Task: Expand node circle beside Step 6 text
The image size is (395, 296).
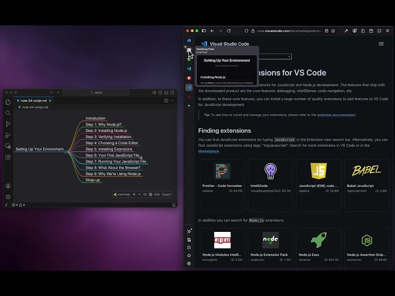Action: 141,158
